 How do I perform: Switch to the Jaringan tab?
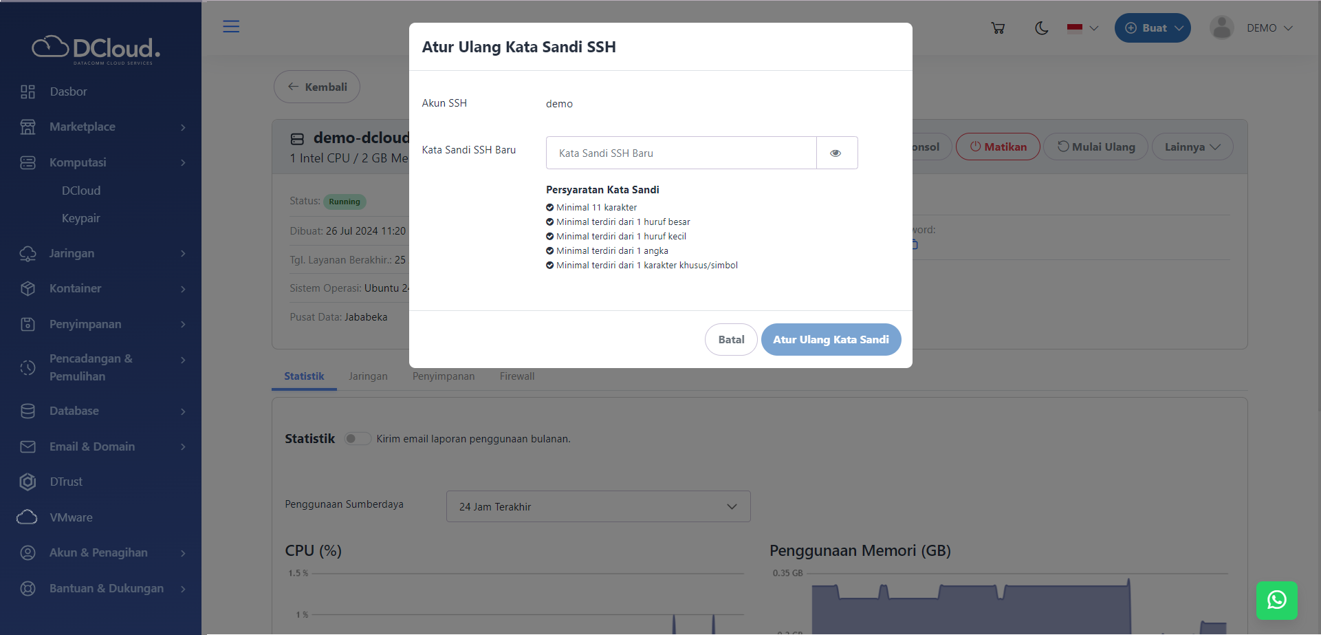pos(368,376)
